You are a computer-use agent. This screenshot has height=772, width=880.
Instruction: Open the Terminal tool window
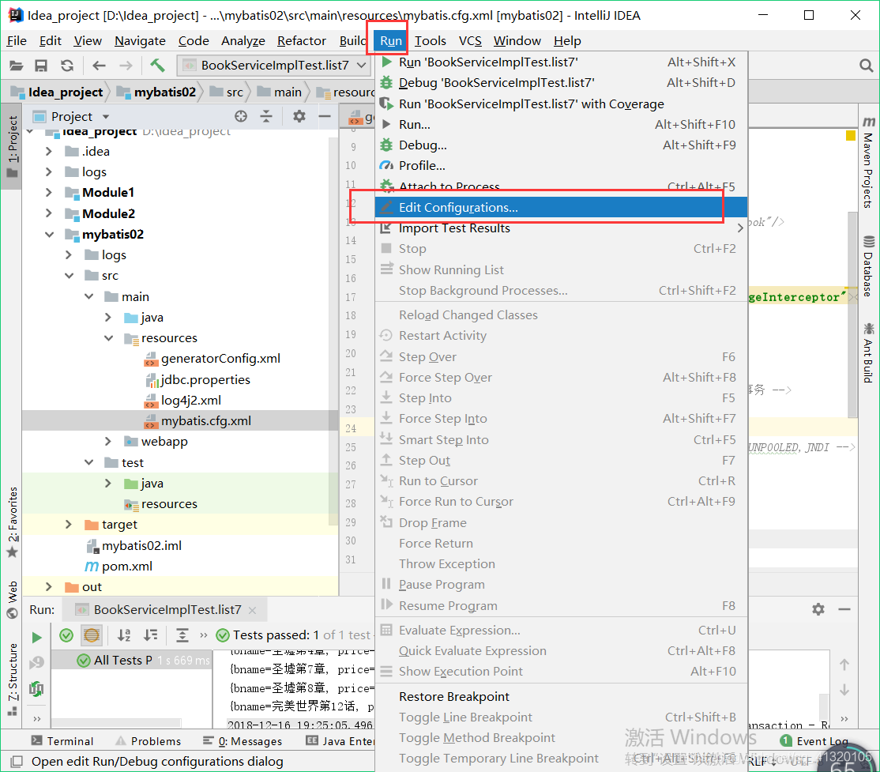point(62,741)
